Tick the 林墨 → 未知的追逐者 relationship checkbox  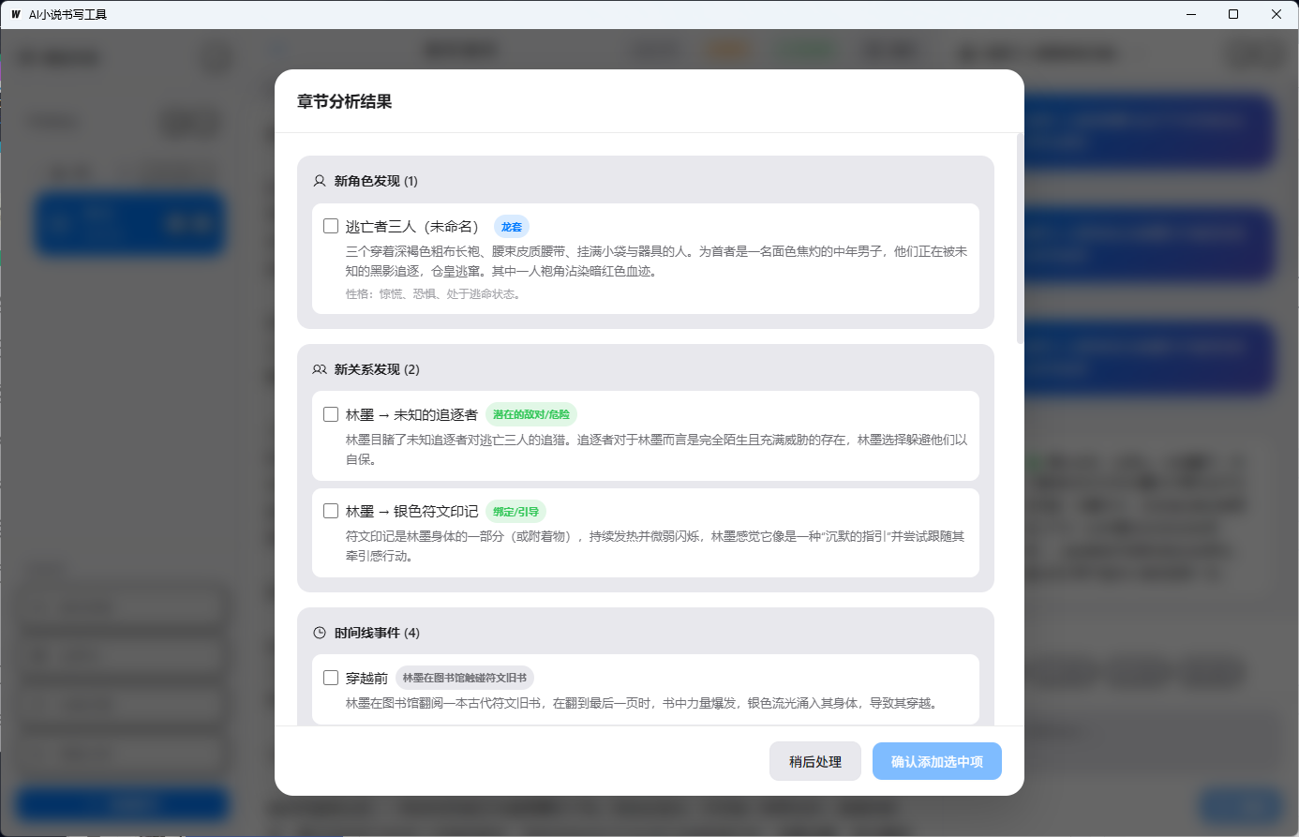click(x=331, y=414)
